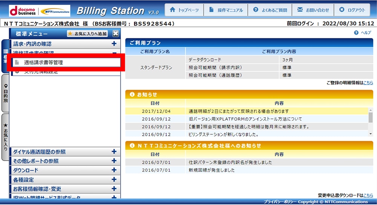This screenshot has width=377, height=205.
Task: Go to トップページ via home button
Action: click(x=184, y=10)
